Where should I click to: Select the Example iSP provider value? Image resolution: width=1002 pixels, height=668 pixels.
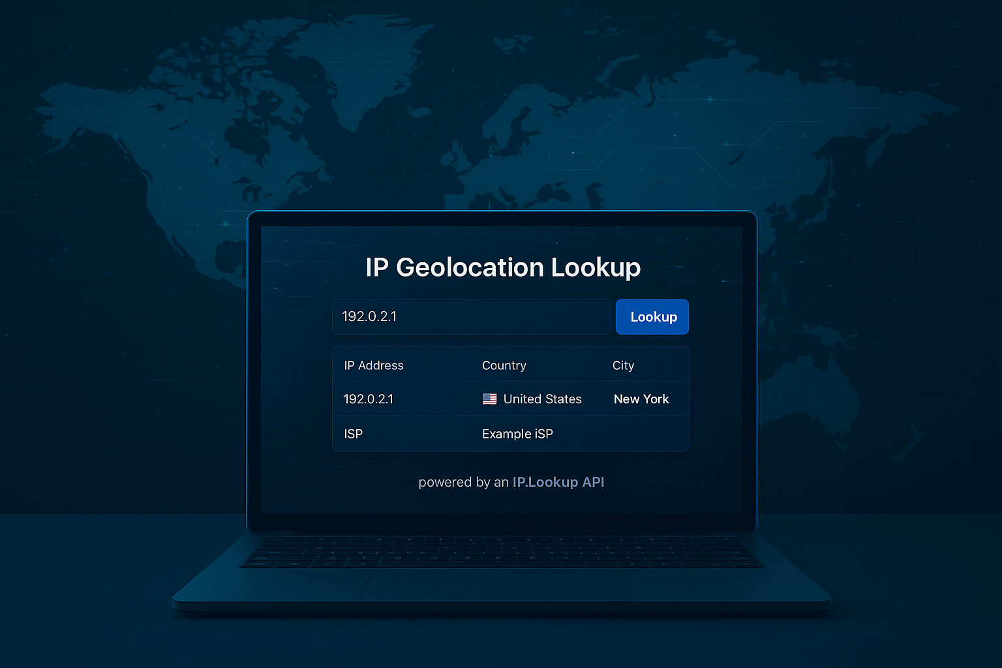tap(517, 434)
